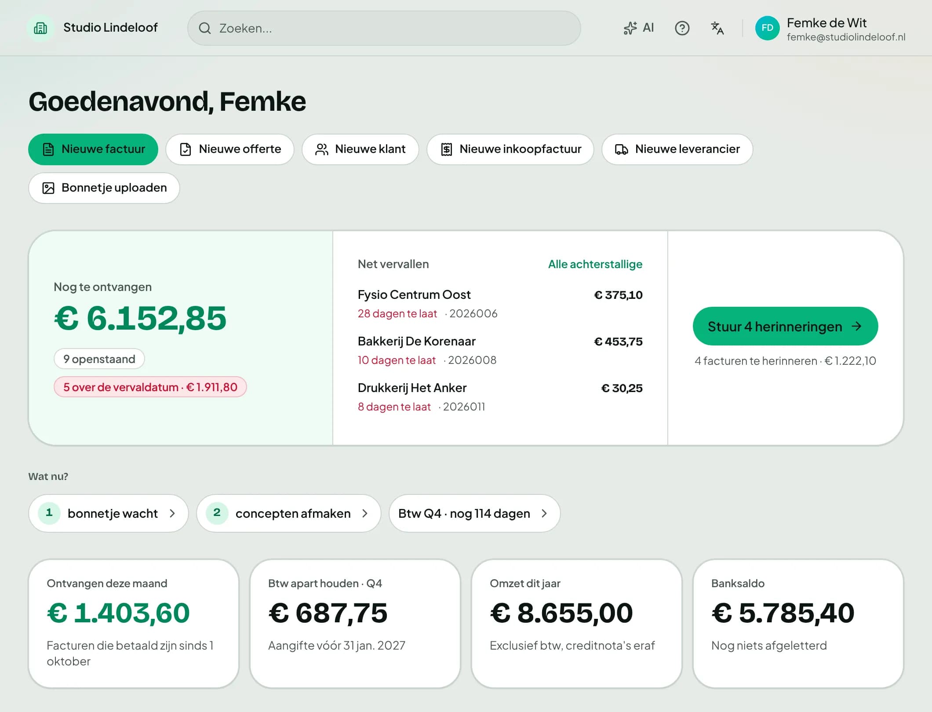The width and height of the screenshot is (932, 712).
Task: Expand chevron on the Btw Q4 chip
Action: tap(544, 513)
